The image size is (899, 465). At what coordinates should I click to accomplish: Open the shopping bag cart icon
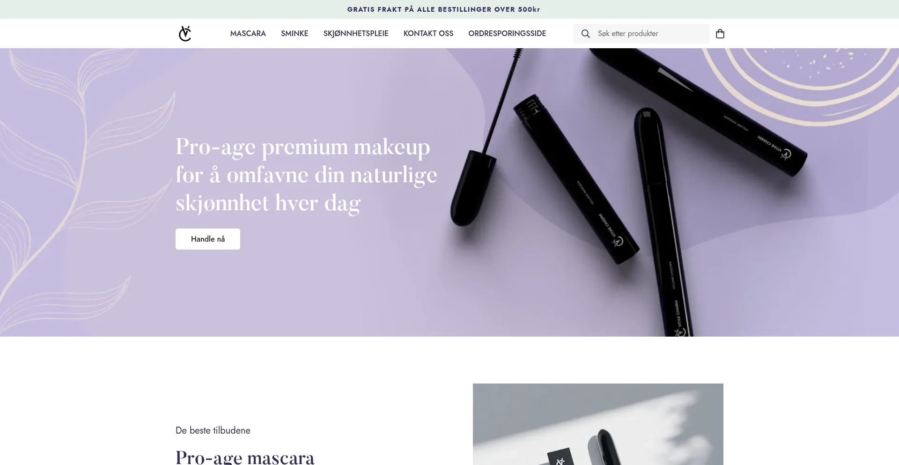pyautogui.click(x=720, y=34)
